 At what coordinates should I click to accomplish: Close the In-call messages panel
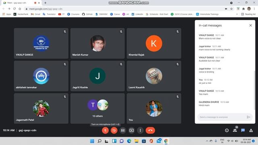click(x=250, y=25)
